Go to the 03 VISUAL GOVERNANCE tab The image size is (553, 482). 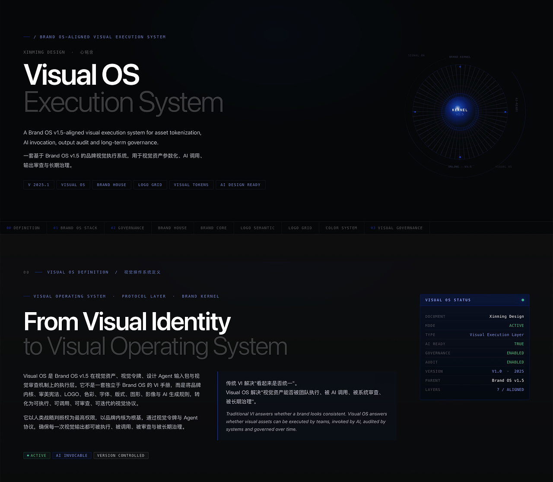(x=397, y=228)
